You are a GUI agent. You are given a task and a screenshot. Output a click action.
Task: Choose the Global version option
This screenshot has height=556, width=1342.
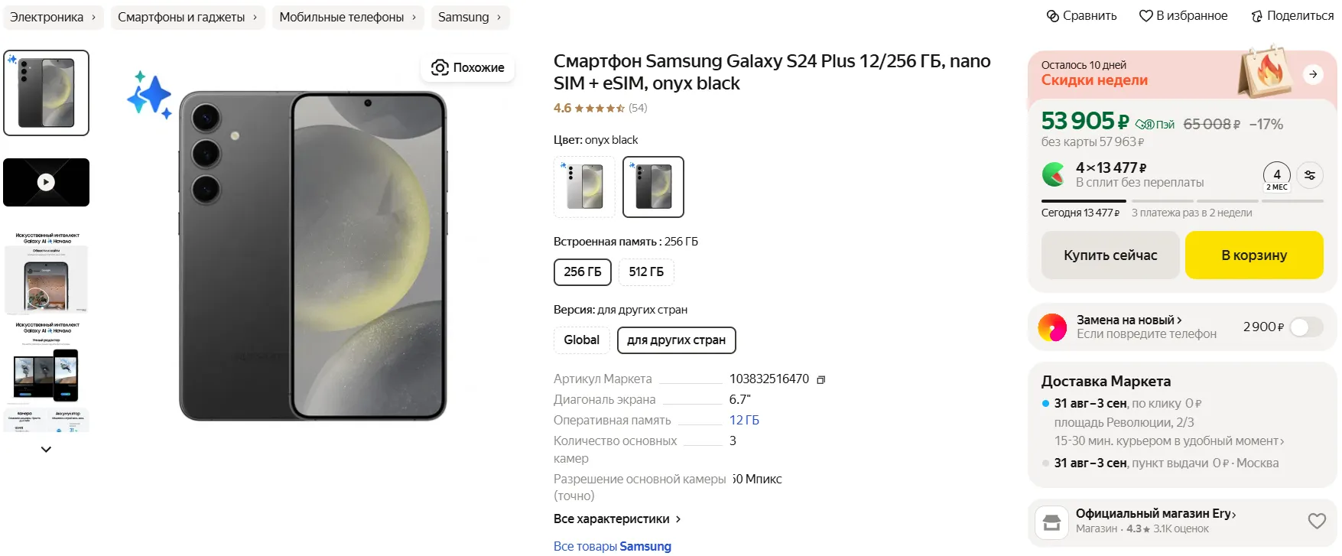point(581,340)
